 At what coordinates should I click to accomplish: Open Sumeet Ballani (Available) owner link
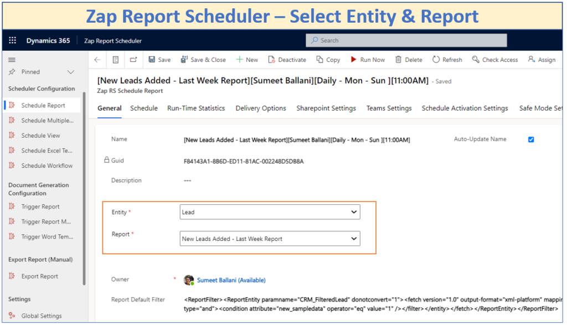[x=231, y=280]
